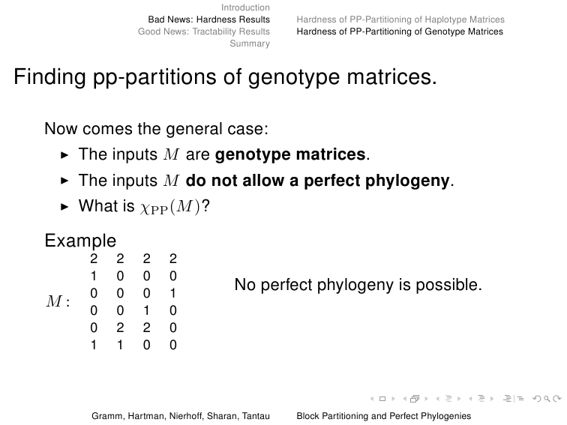Click the go forward curved arrow icon

(557, 399)
